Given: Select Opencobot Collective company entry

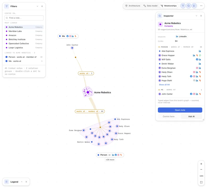Looking at the screenshot, I should 24,44.
